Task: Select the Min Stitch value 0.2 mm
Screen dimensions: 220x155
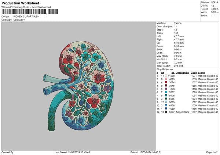Action: click(x=178, y=59)
